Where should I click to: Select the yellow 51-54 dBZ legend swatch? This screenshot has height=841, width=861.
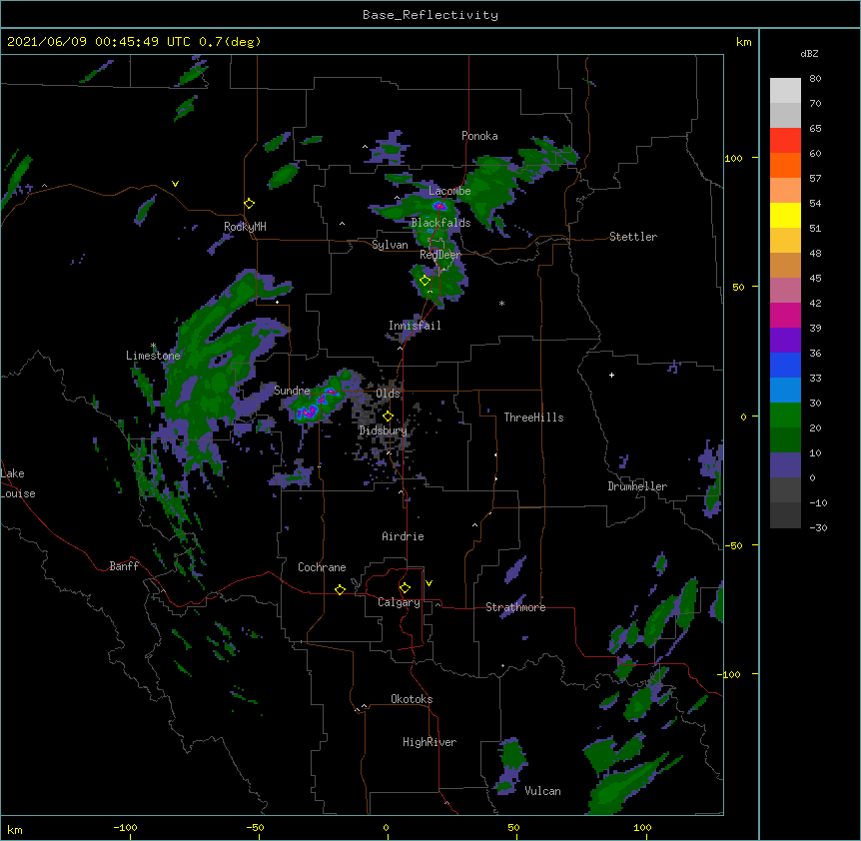[x=785, y=215]
